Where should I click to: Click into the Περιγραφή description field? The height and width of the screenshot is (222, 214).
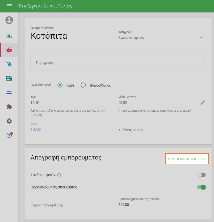click(x=118, y=63)
